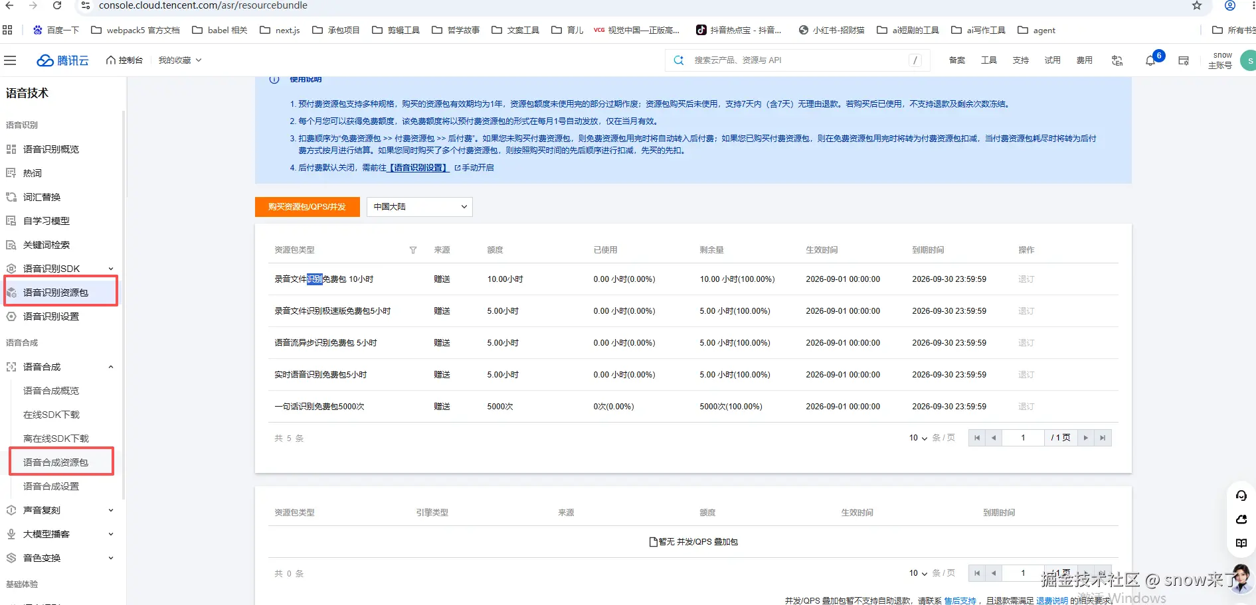Image resolution: width=1256 pixels, height=605 pixels.
Task: Filter resource package type column
Action: 413,250
